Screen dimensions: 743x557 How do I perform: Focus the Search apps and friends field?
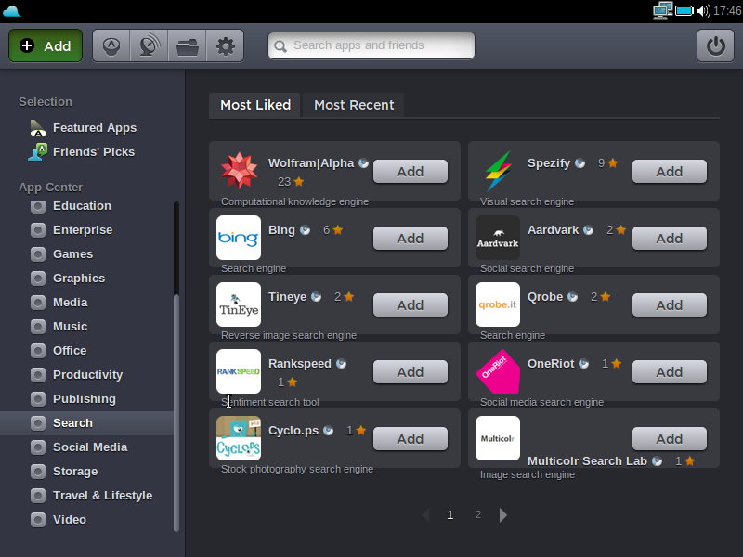tap(371, 45)
